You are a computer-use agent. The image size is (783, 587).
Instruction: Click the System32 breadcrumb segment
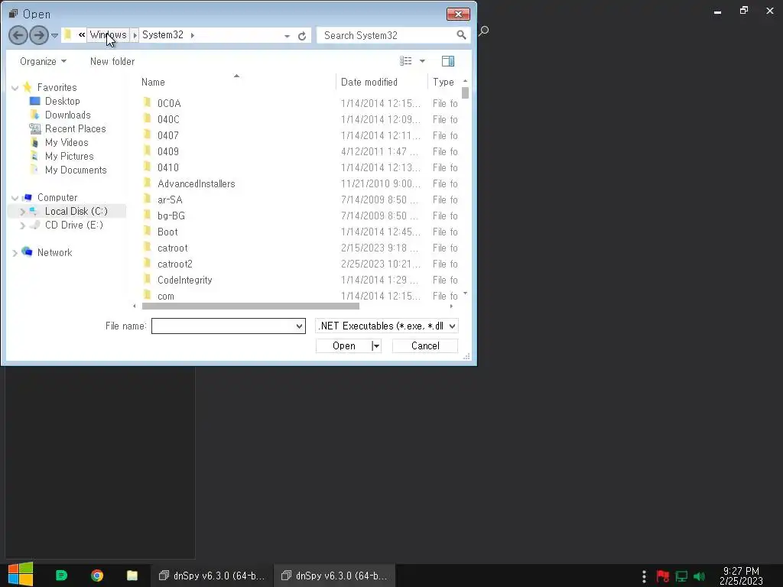(x=163, y=35)
